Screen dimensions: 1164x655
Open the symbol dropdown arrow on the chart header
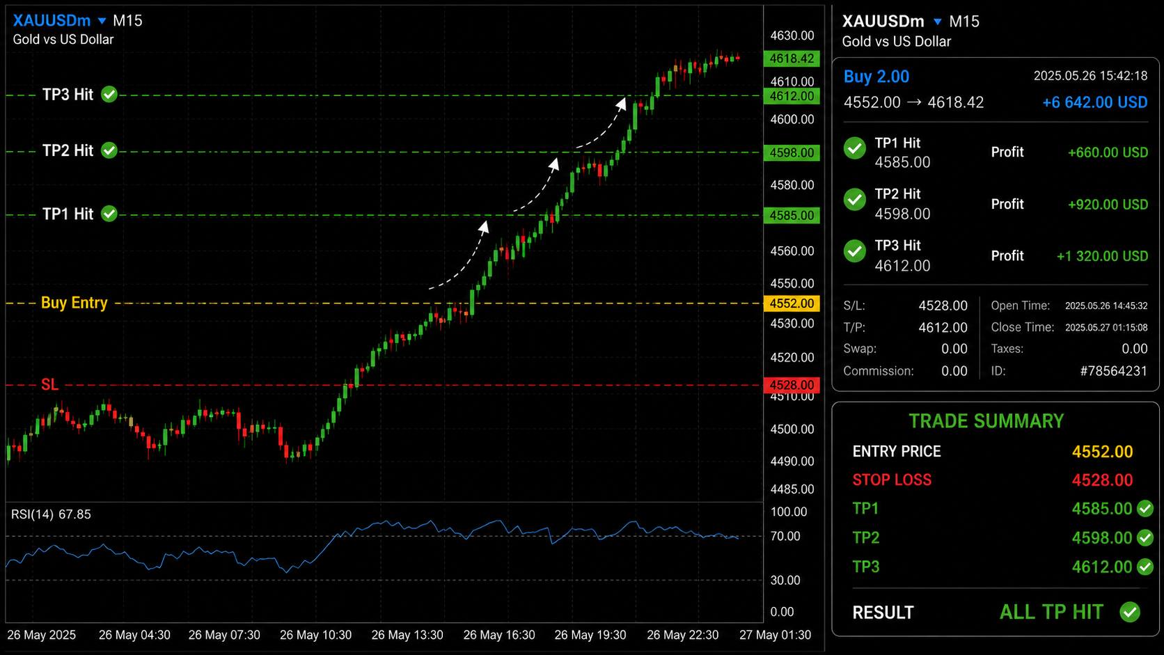tap(102, 22)
